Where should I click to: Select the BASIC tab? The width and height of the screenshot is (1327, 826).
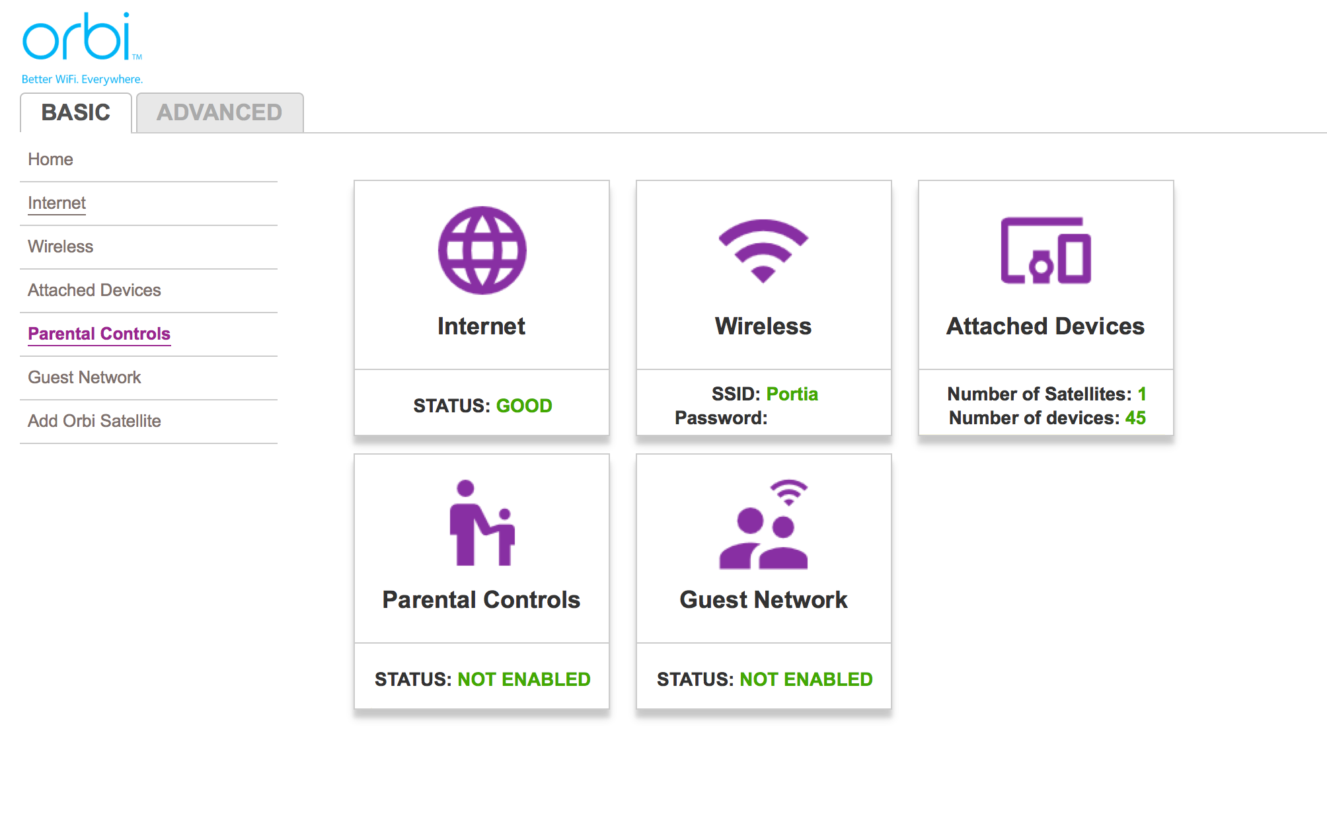pyautogui.click(x=76, y=112)
